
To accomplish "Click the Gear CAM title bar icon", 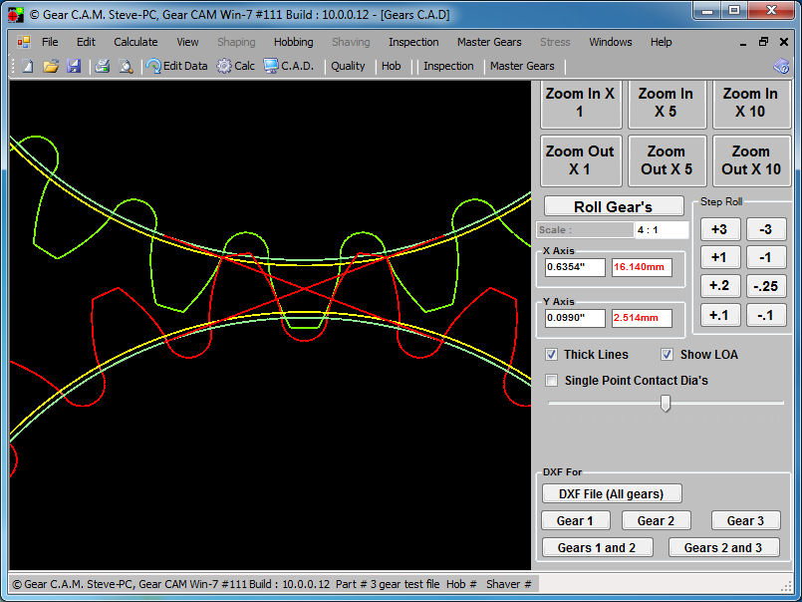I will pos(16,14).
